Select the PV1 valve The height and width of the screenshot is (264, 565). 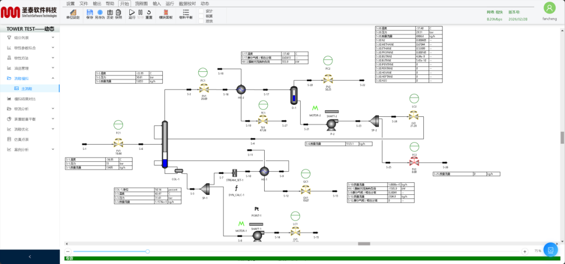click(203, 89)
